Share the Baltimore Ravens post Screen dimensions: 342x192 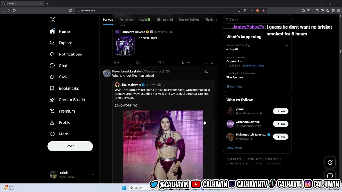pyautogui.click(x=212, y=62)
